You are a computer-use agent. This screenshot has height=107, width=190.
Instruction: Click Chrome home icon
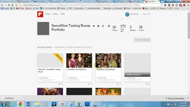pos(12,5)
